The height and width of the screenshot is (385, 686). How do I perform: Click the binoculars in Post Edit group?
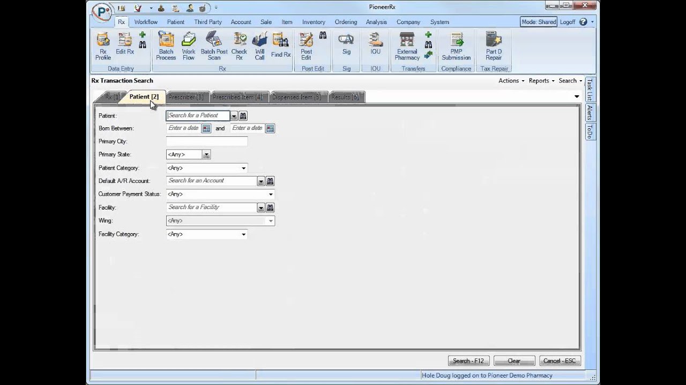coord(323,35)
